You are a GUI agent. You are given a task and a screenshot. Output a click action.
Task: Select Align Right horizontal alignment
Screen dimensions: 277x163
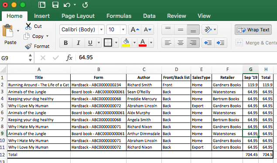(x=193, y=43)
